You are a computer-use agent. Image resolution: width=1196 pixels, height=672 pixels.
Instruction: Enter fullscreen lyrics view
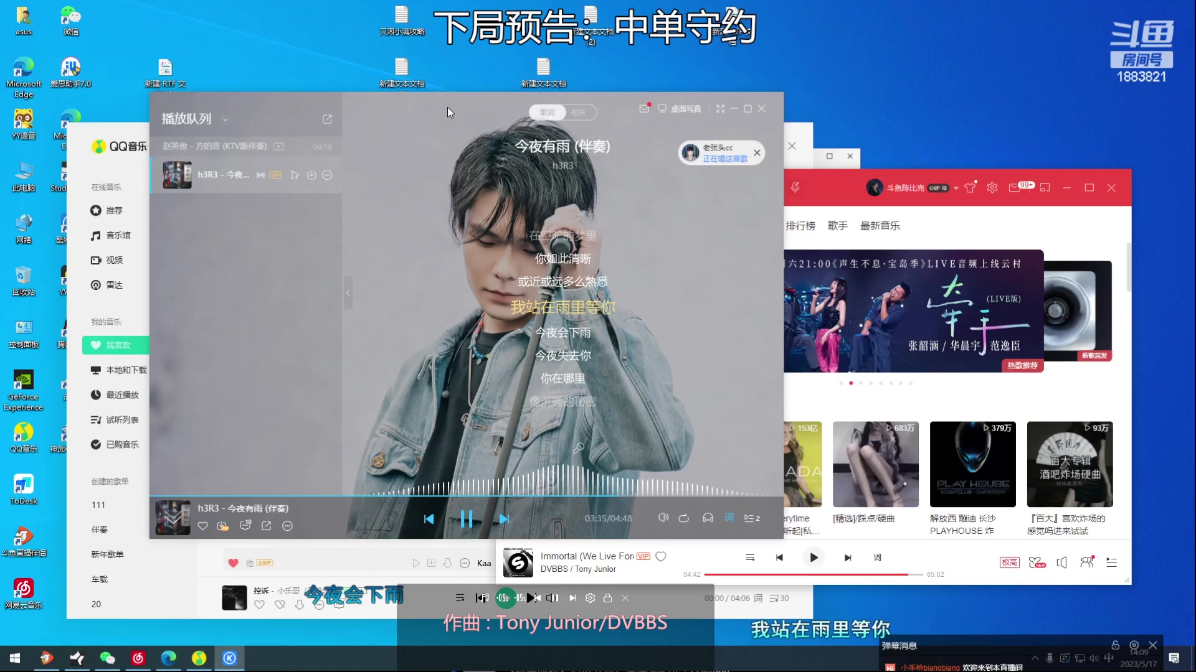(720, 108)
